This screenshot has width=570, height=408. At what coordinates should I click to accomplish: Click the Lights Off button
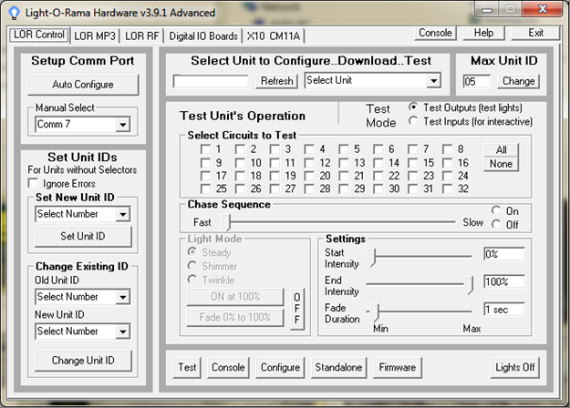click(514, 367)
